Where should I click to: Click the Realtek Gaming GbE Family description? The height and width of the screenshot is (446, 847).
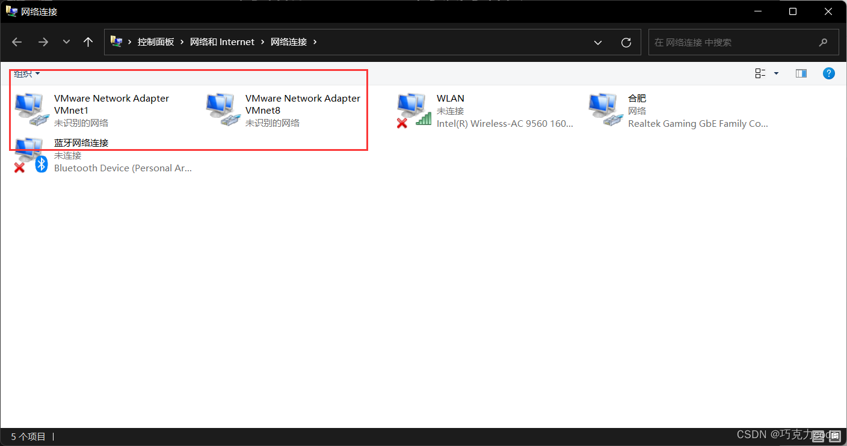[x=698, y=123]
